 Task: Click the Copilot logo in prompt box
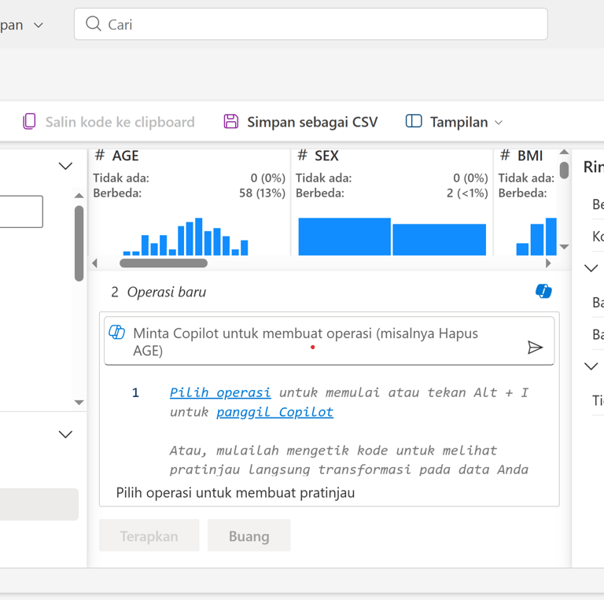click(116, 332)
